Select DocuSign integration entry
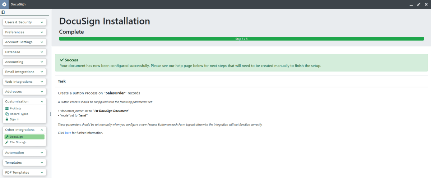431x178 pixels. [24, 137]
